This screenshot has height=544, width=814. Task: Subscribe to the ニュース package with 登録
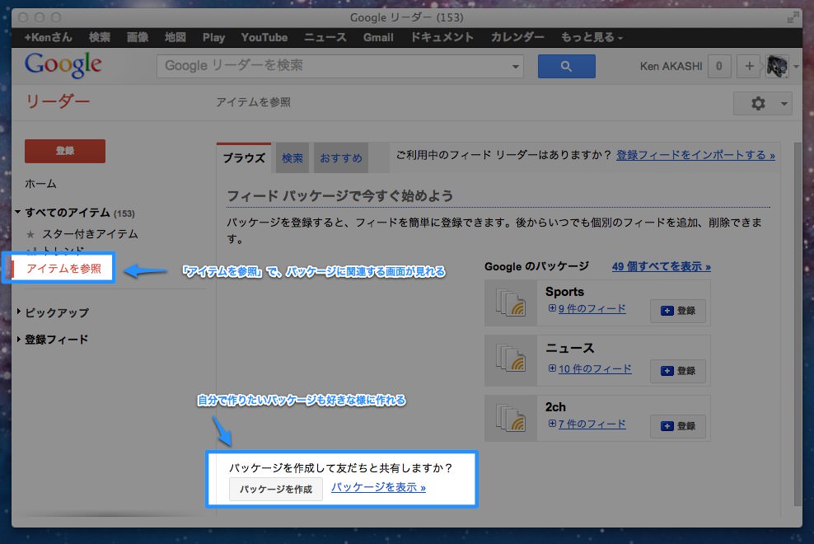pyautogui.click(x=678, y=371)
